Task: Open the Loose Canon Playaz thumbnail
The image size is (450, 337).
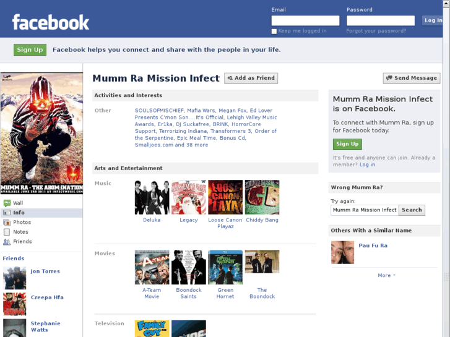Action: coord(225,197)
